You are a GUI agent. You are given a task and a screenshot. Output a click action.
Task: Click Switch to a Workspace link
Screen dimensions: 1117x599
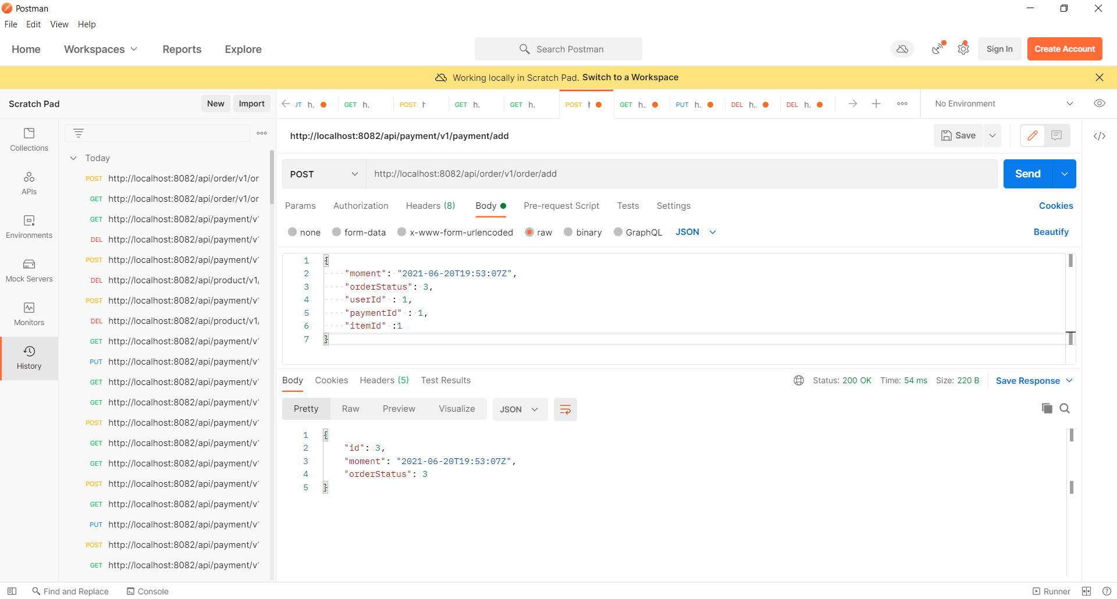(630, 77)
